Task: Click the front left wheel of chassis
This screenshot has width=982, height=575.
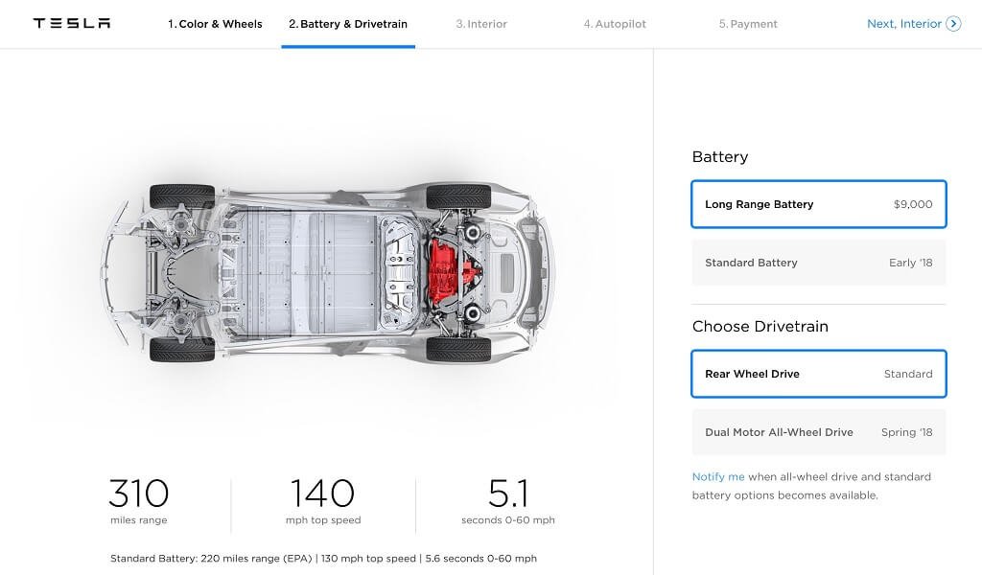Action: pos(182,349)
